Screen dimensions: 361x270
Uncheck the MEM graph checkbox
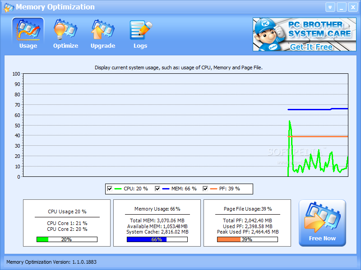coord(157,189)
